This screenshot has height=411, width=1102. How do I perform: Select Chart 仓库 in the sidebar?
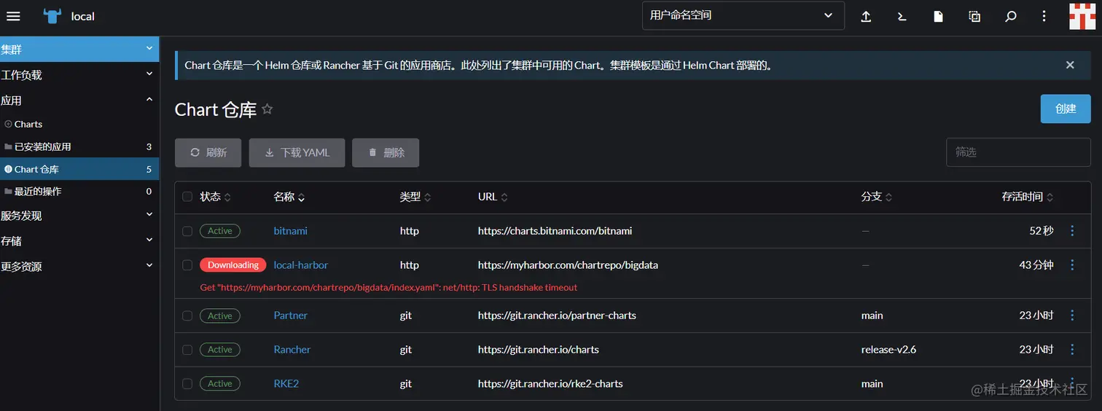click(x=79, y=169)
